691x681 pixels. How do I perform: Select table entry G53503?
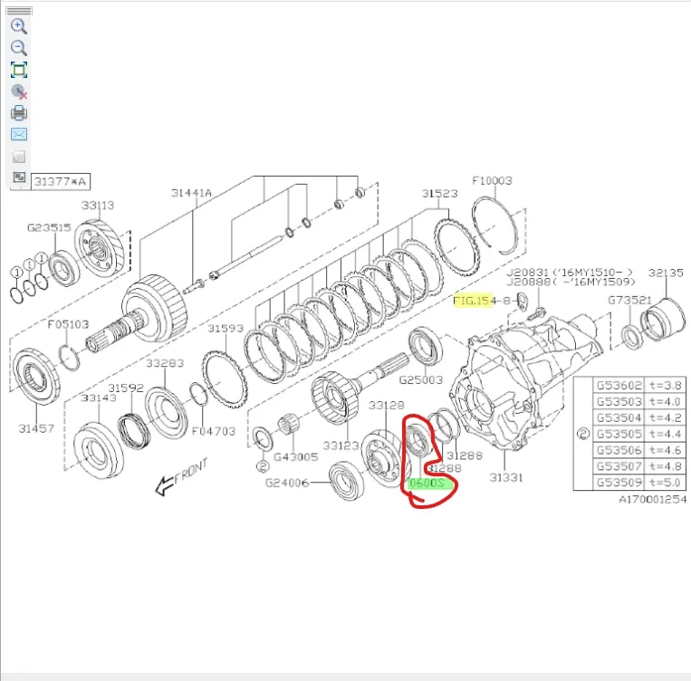[619, 402]
